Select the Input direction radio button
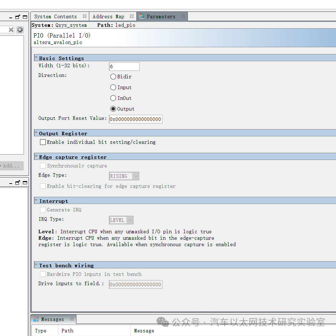 pyautogui.click(x=113, y=87)
